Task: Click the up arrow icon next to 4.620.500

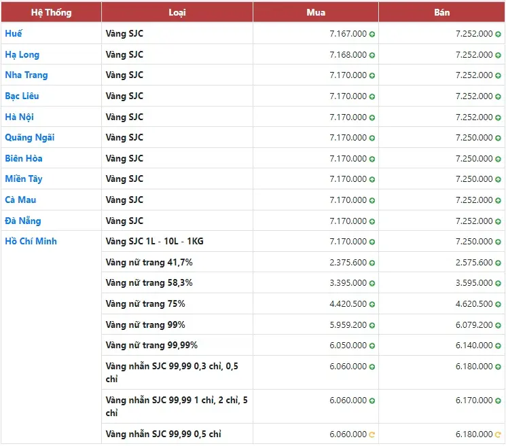Action: coord(499,304)
